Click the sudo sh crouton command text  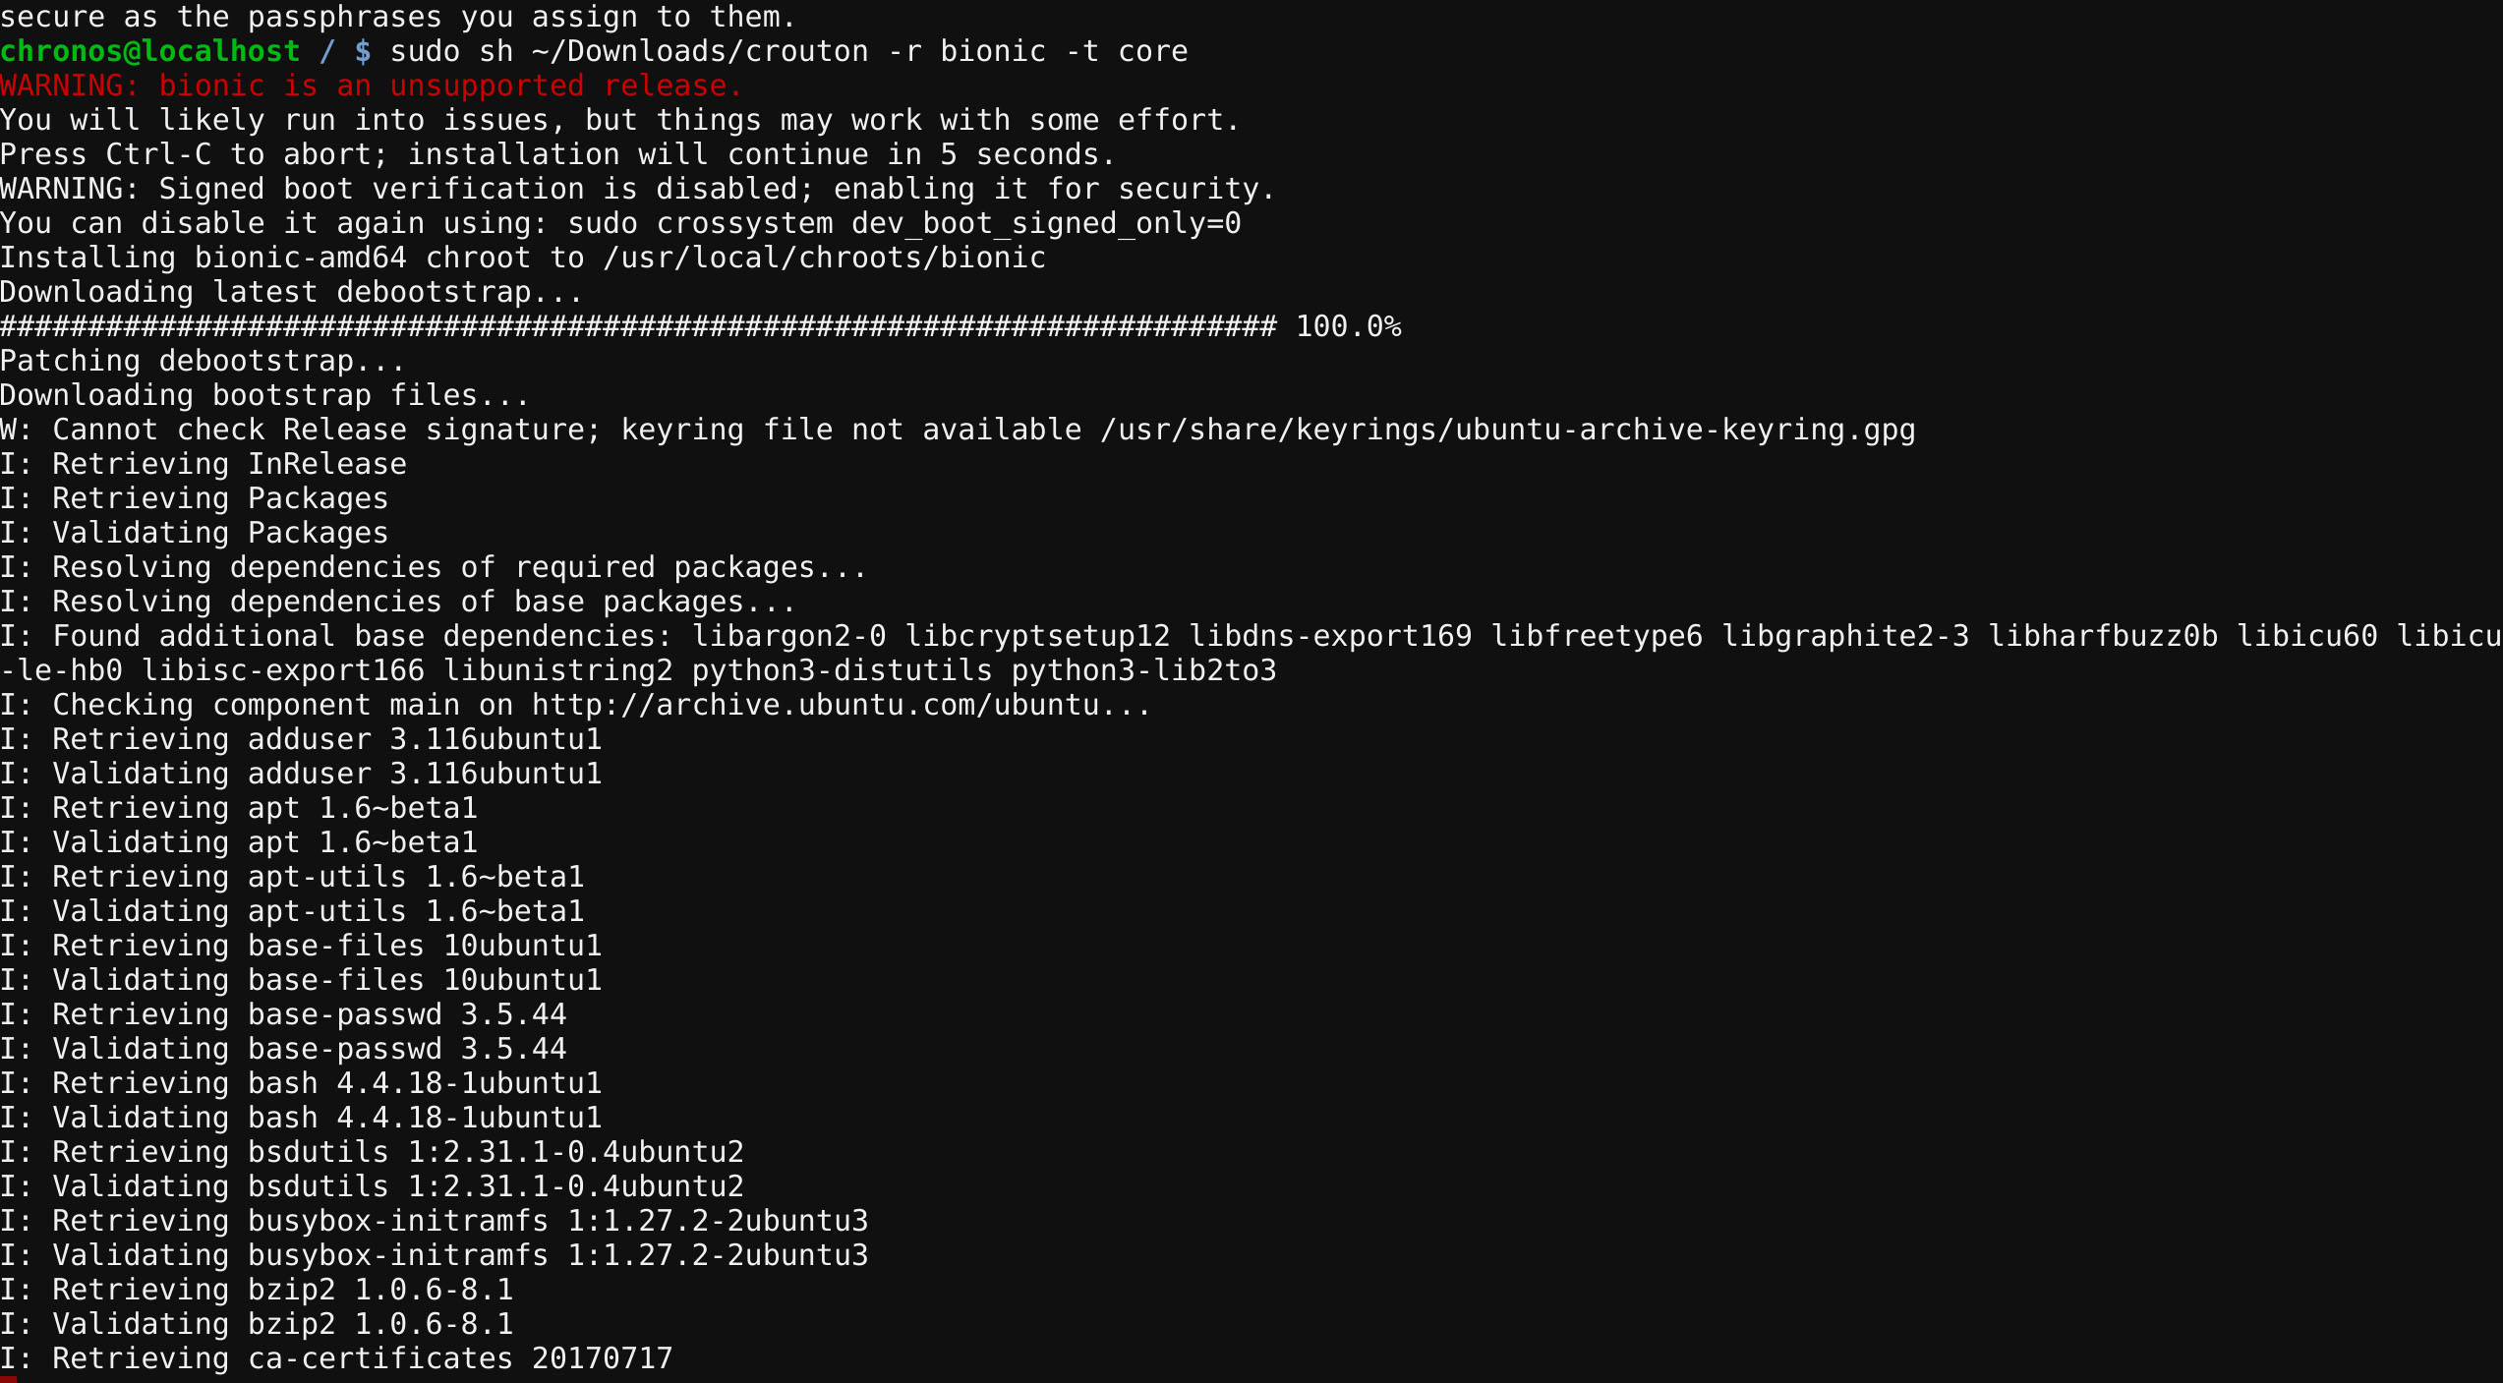(x=788, y=51)
